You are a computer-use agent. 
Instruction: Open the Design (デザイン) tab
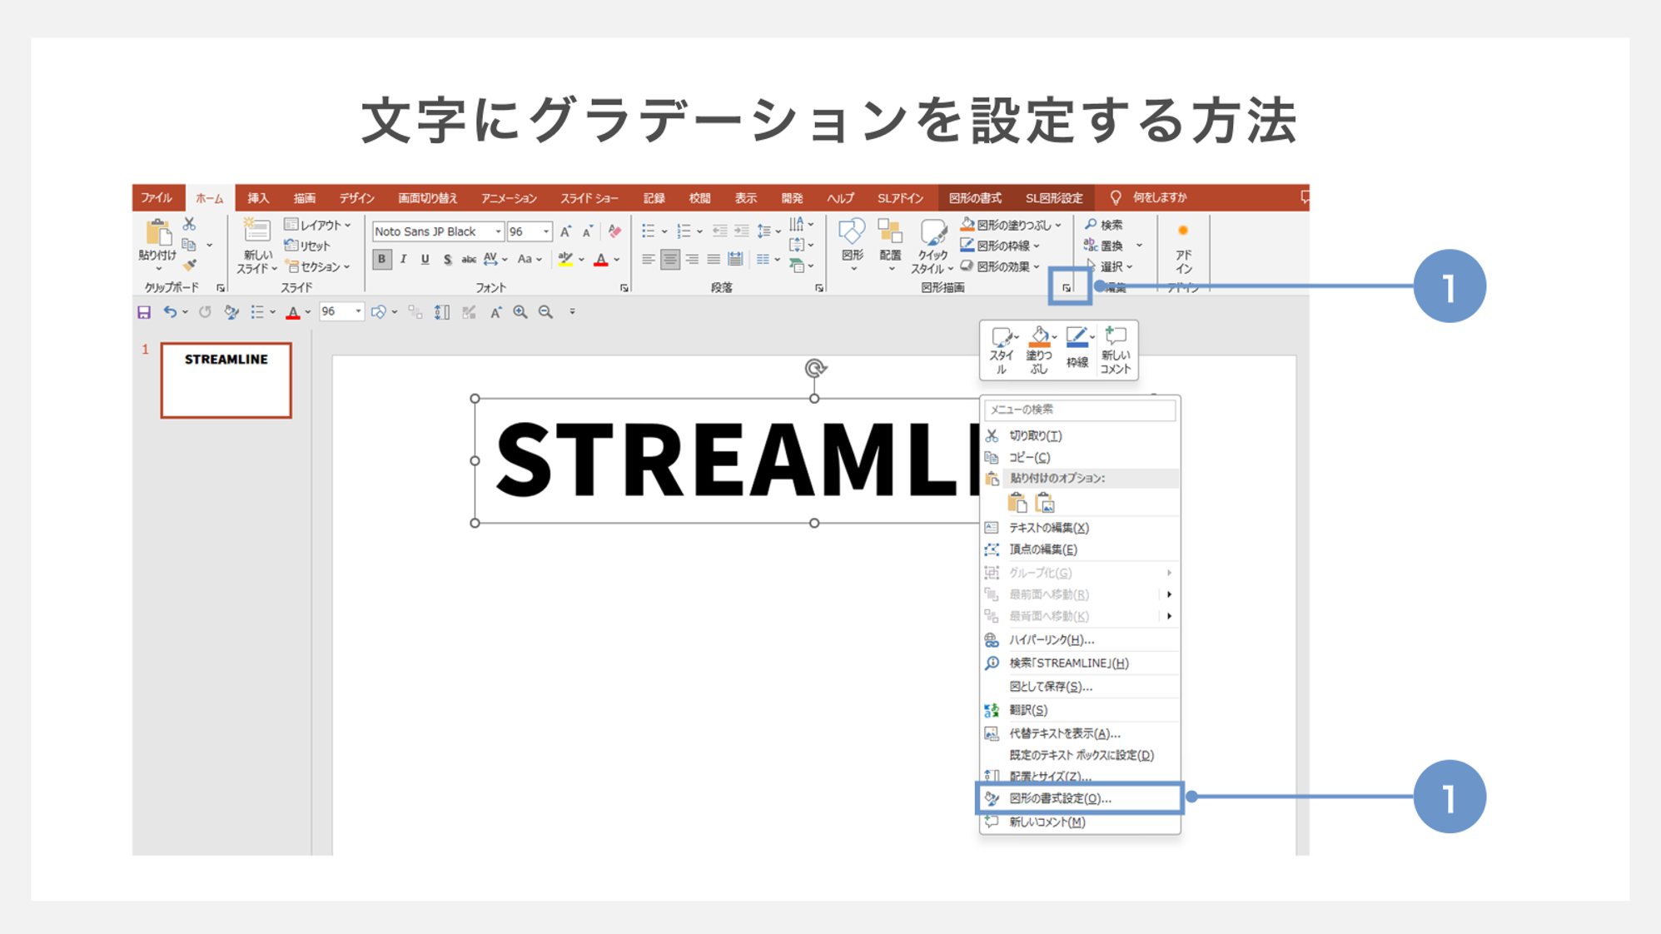click(x=356, y=198)
